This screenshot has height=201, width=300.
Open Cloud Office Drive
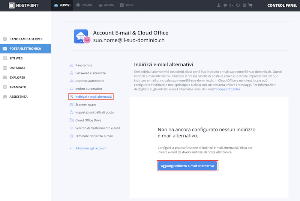(x=88, y=120)
